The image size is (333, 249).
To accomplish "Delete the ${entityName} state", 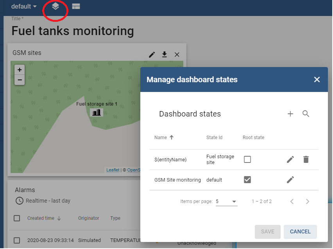I will click(x=306, y=159).
